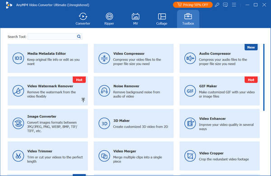This screenshot has height=176, width=271.
Task: Open Video Enhancer title text
Action: tap(212, 119)
